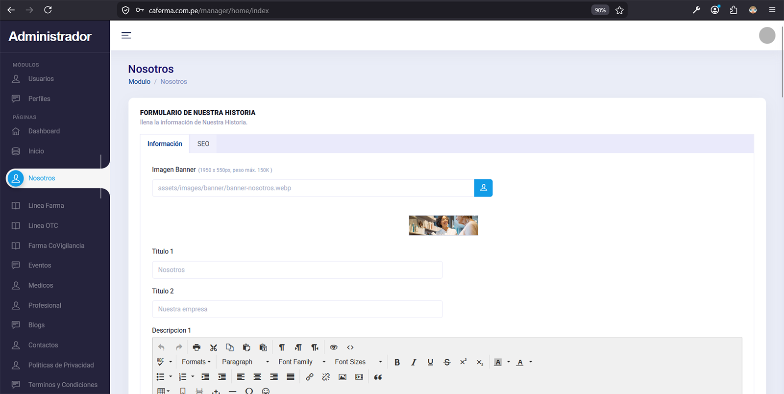Click the Paste as text icon
This screenshot has width=784, height=394.
pos(263,347)
